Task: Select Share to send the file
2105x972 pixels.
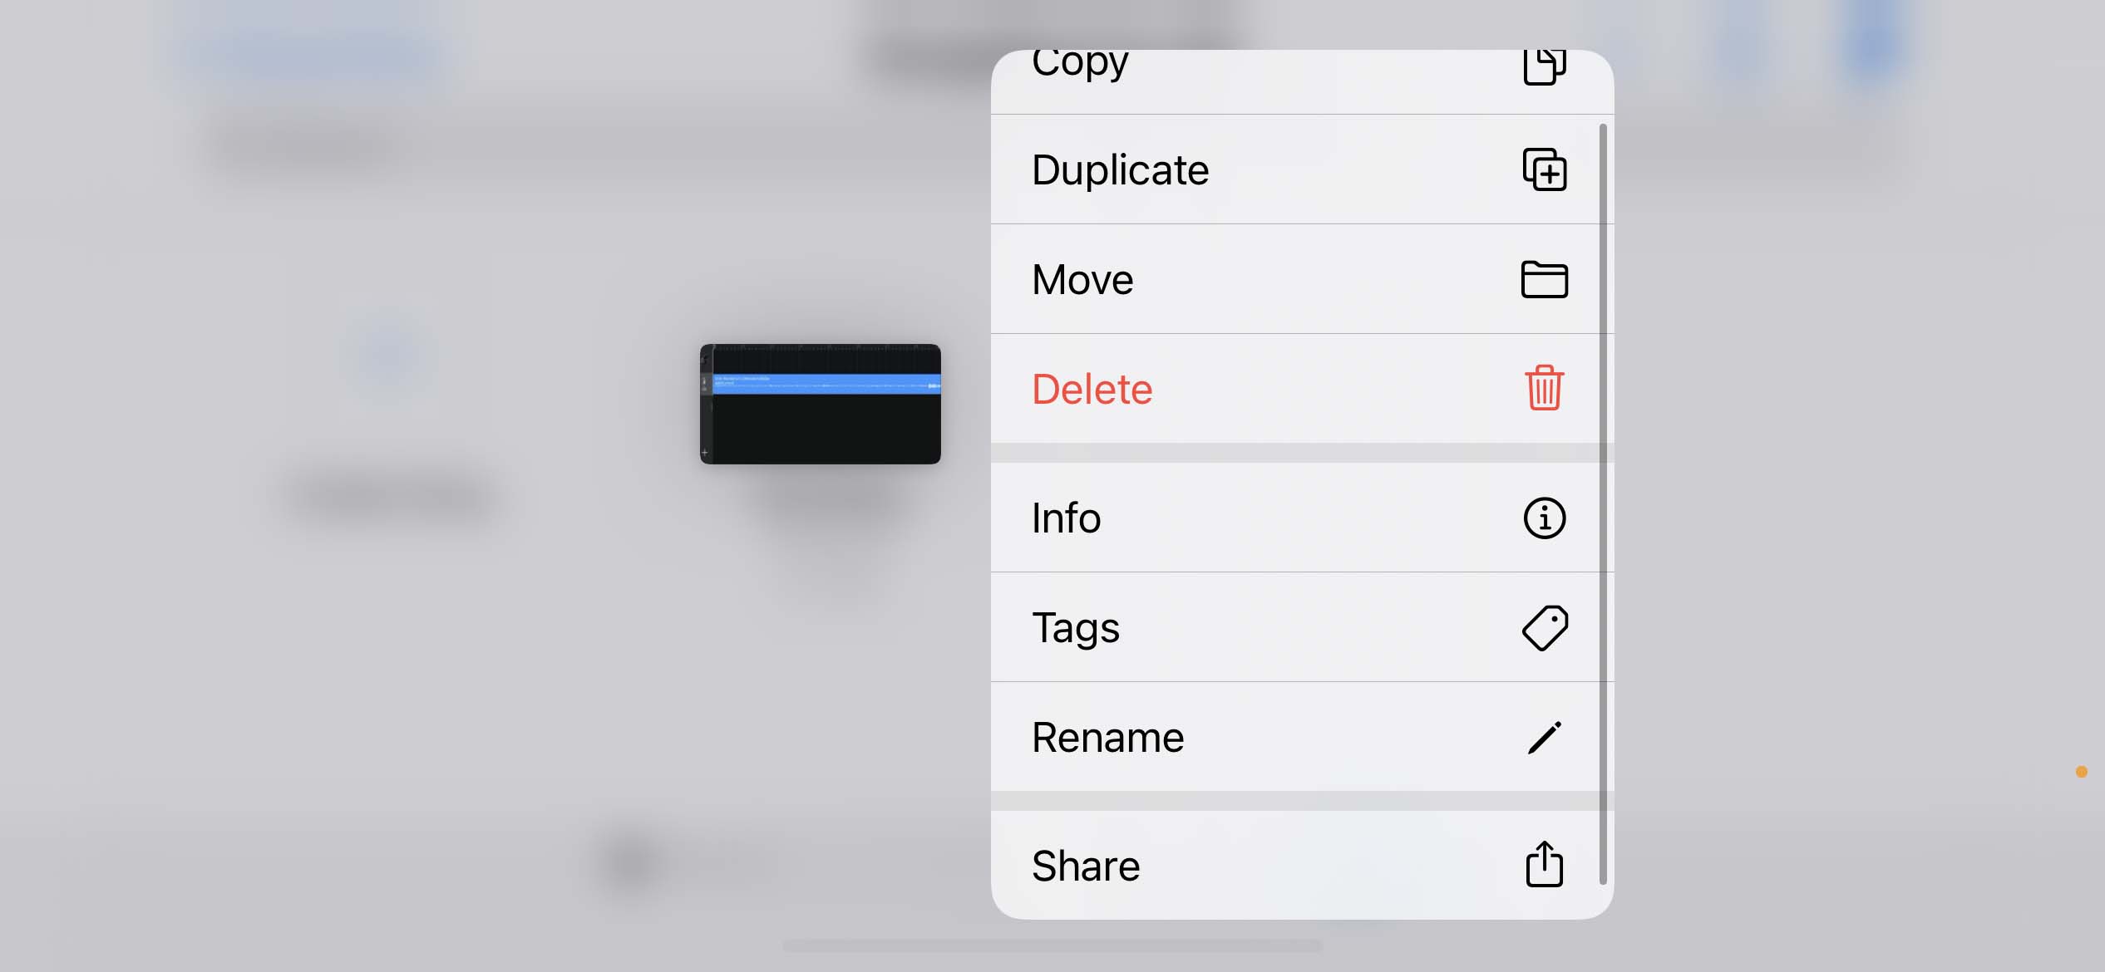Action: click(1299, 865)
